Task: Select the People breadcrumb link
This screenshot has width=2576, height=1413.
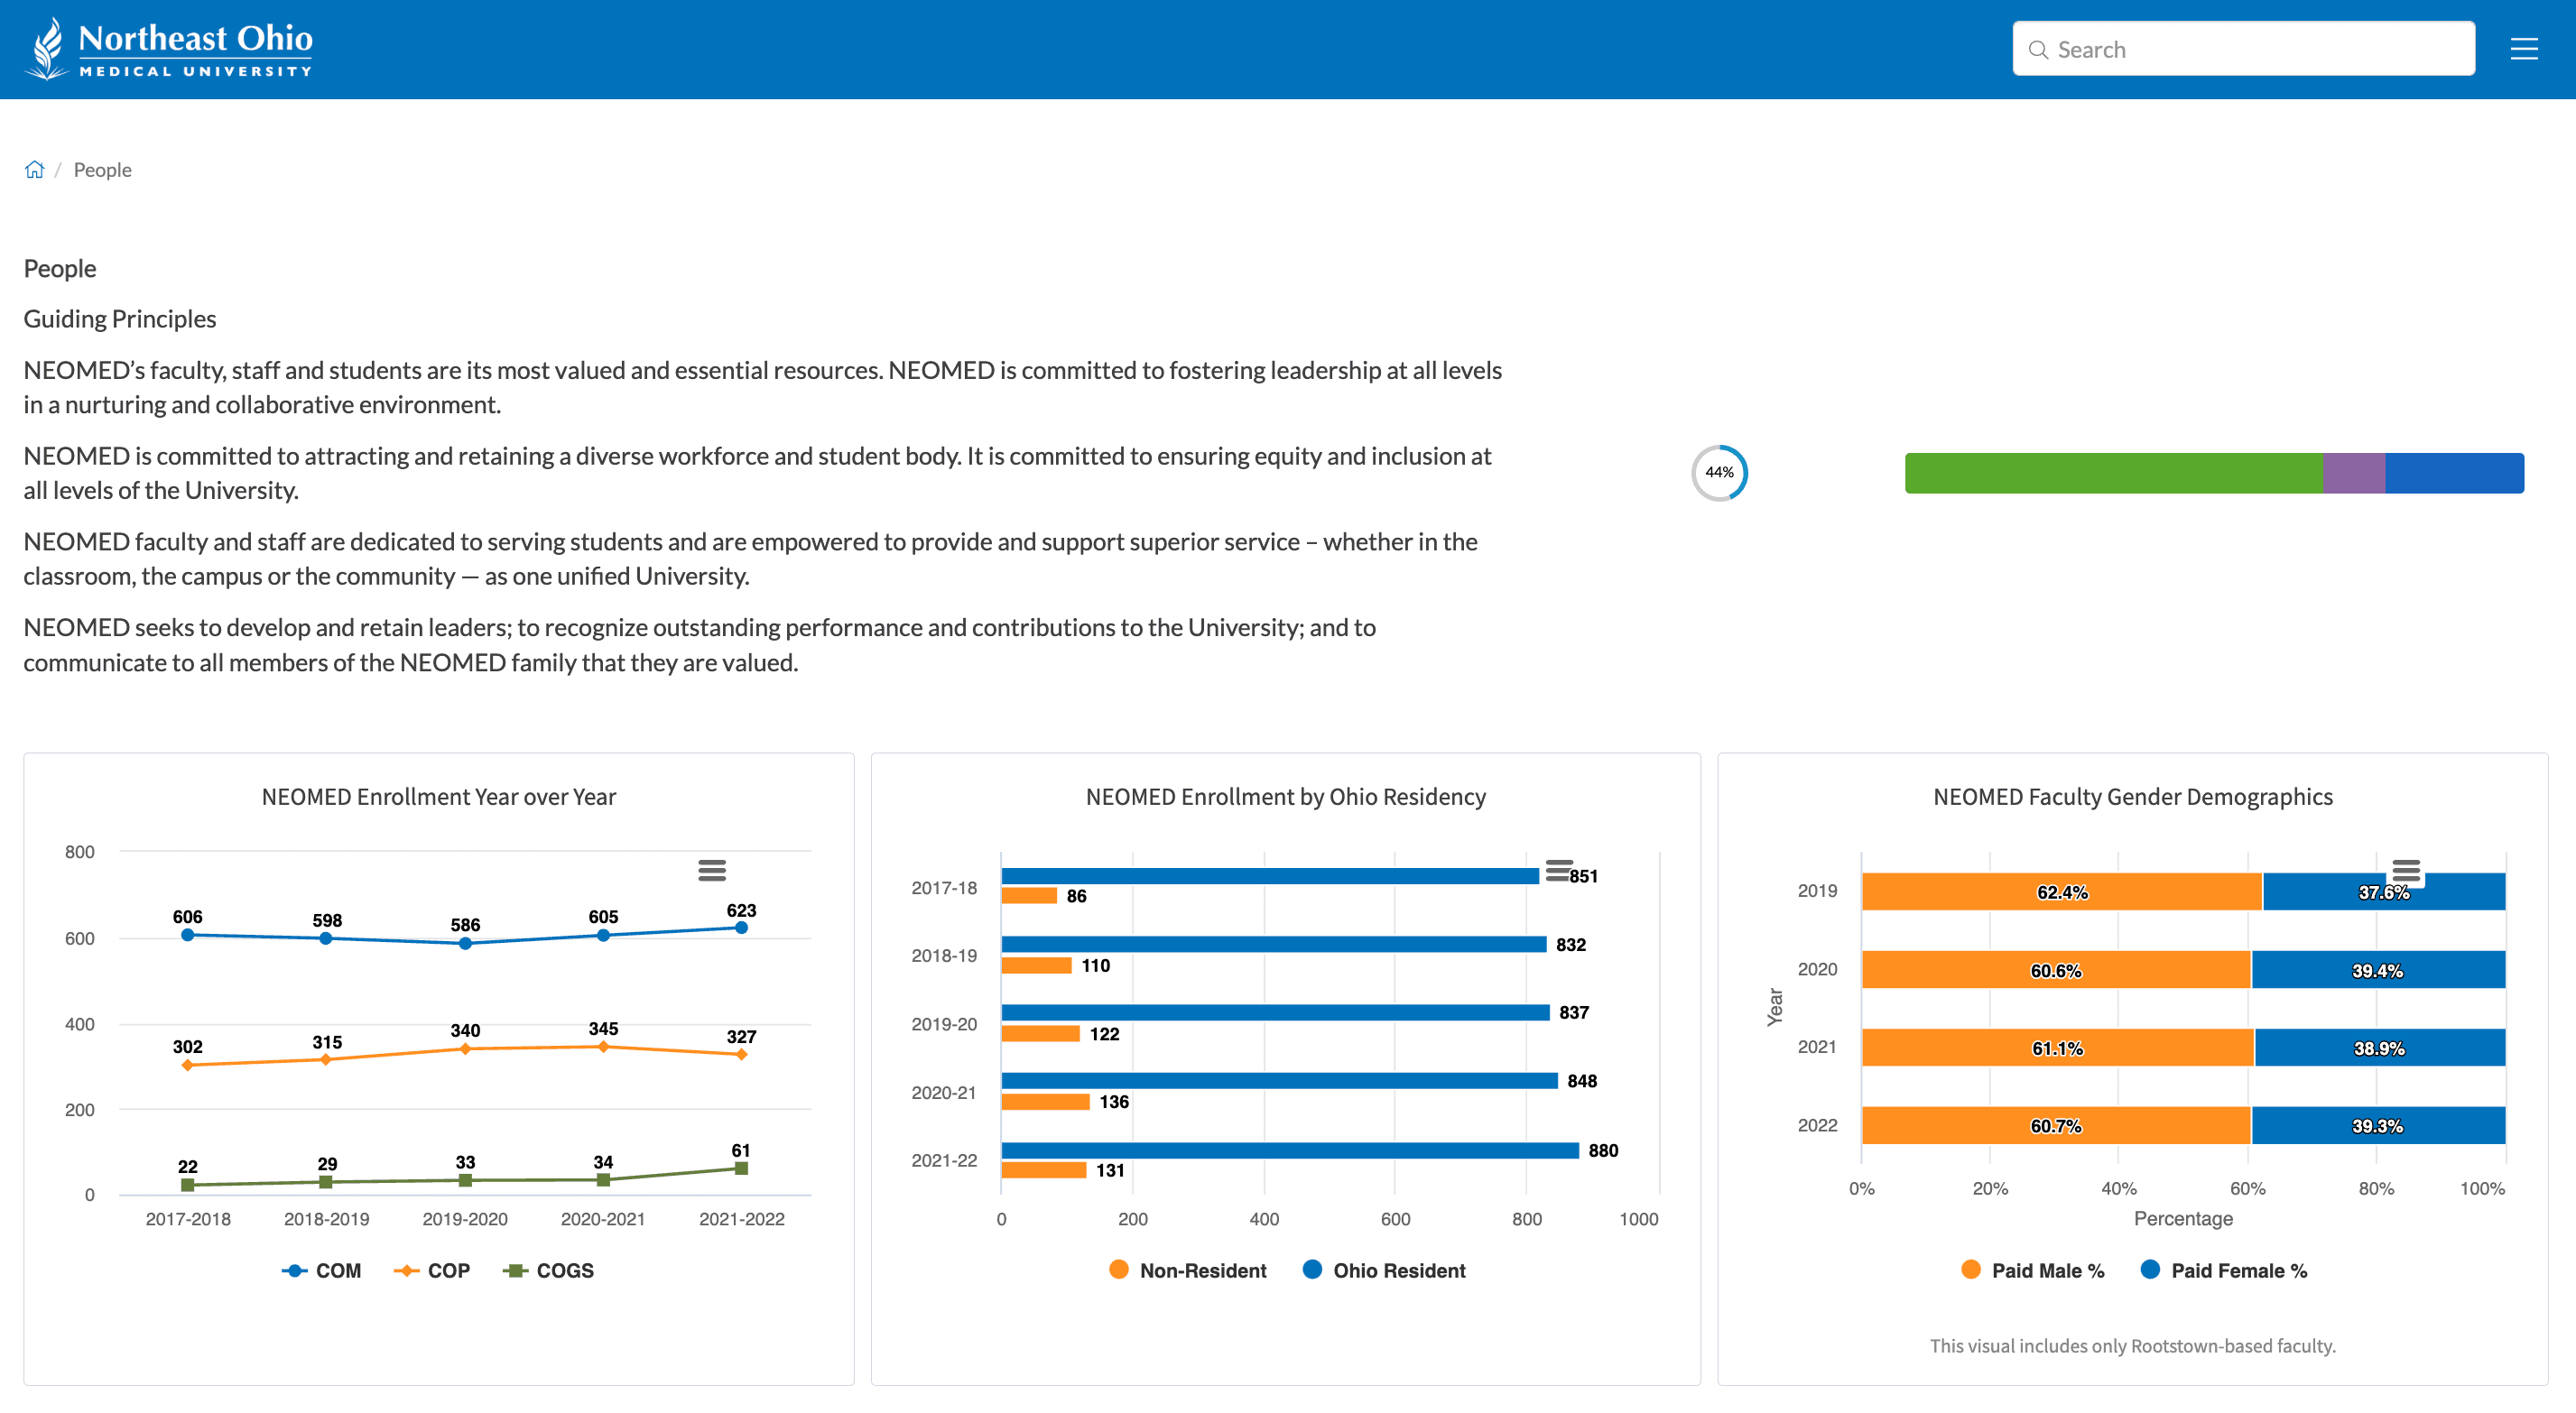Action: [x=103, y=169]
